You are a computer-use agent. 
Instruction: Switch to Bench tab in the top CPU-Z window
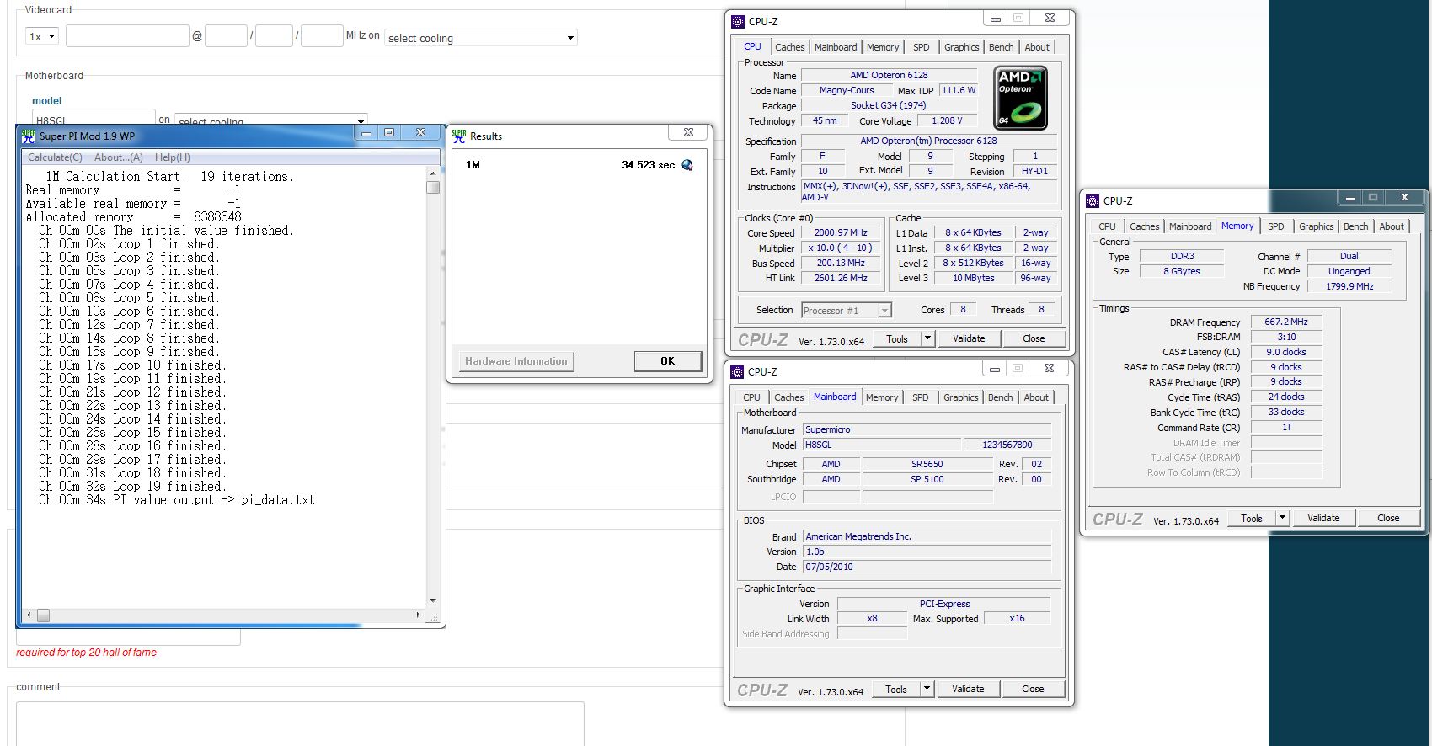(1001, 47)
